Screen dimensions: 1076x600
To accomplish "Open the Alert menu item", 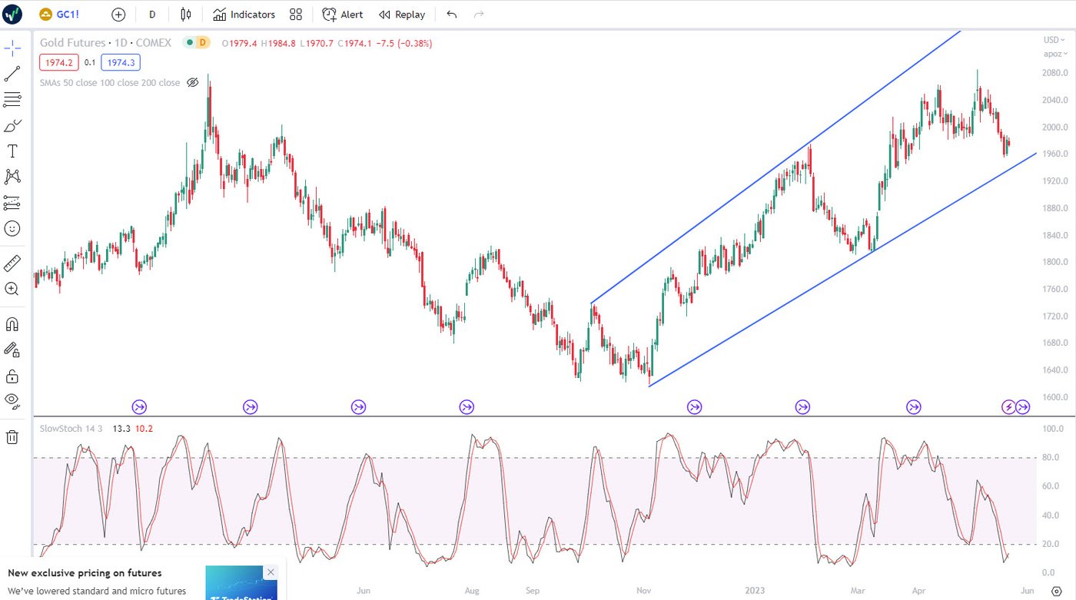I will (343, 15).
